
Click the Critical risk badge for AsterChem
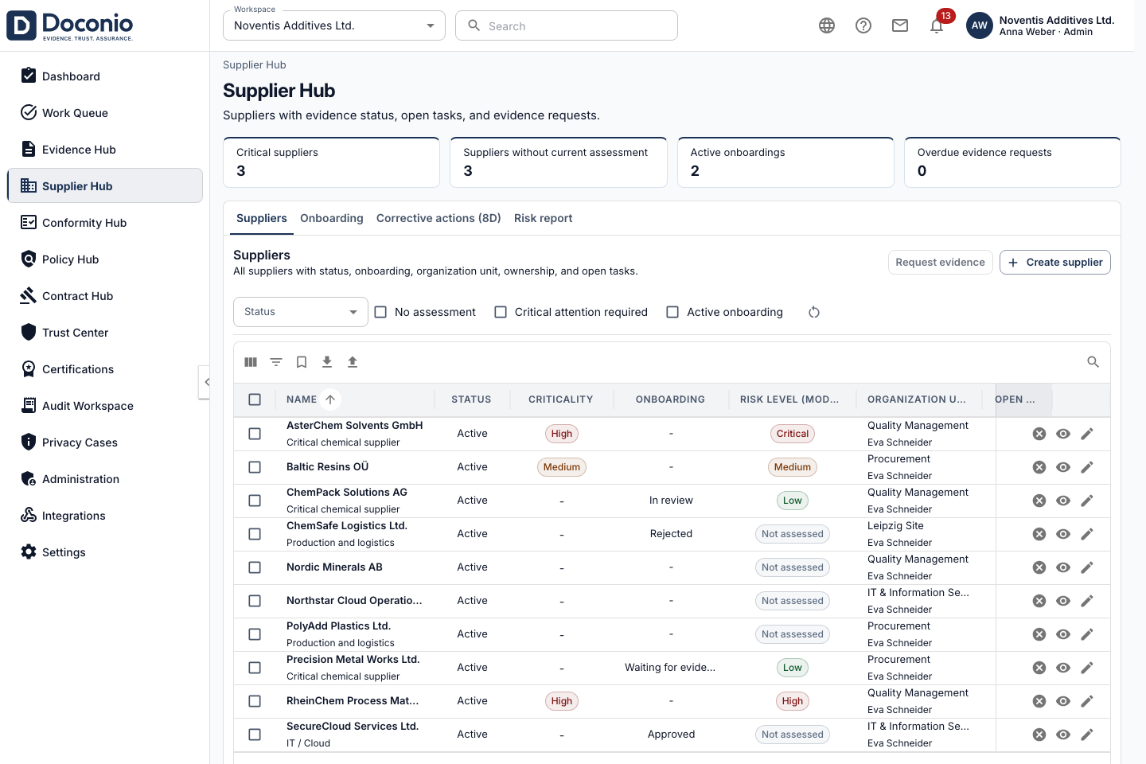(x=793, y=434)
